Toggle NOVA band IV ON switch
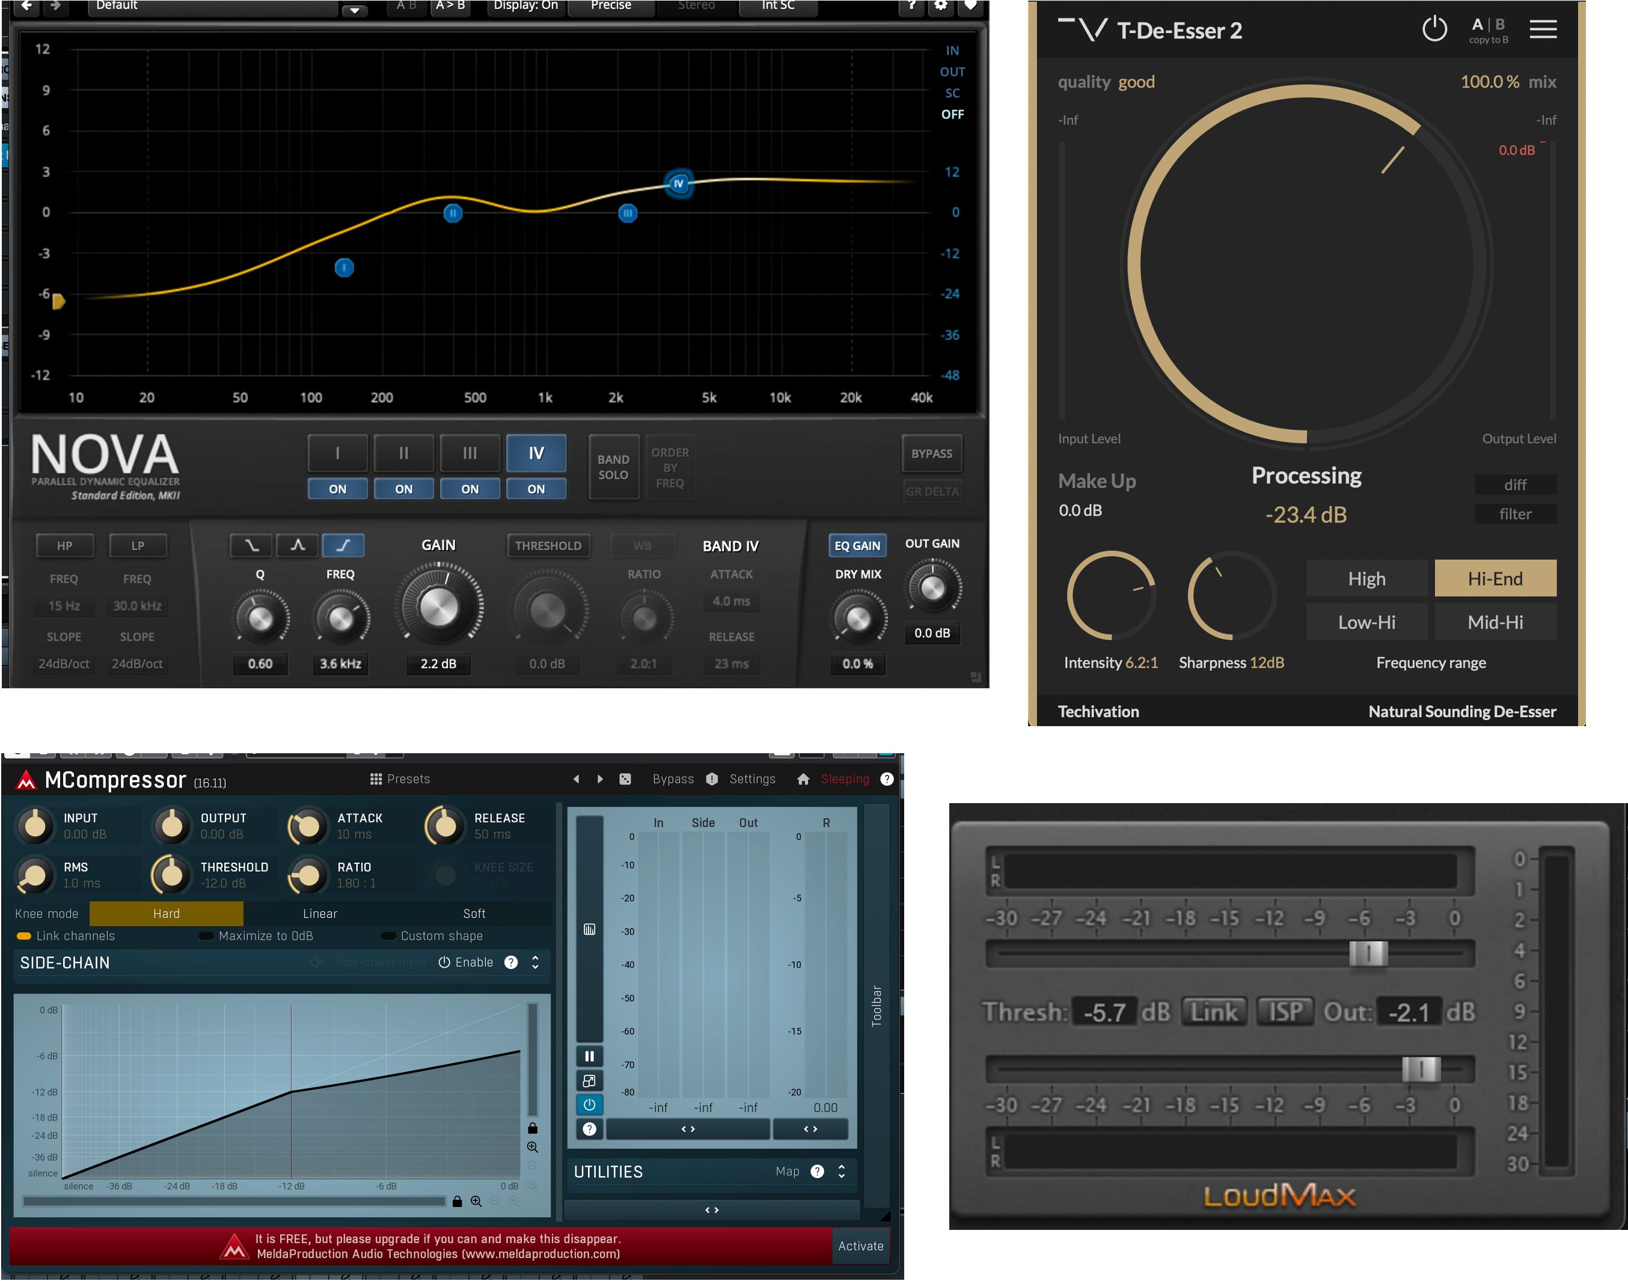This screenshot has height=1281, width=1628. click(536, 489)
